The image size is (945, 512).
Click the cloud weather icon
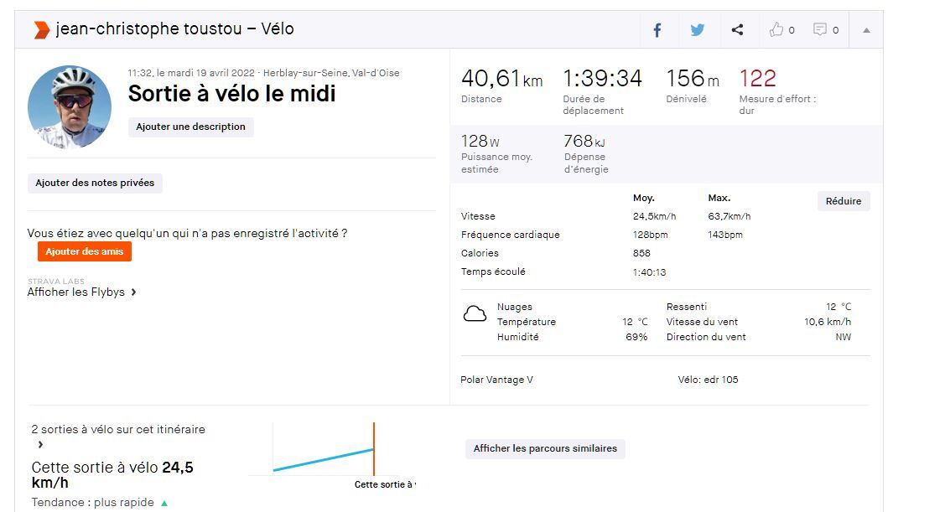[475, 315]
